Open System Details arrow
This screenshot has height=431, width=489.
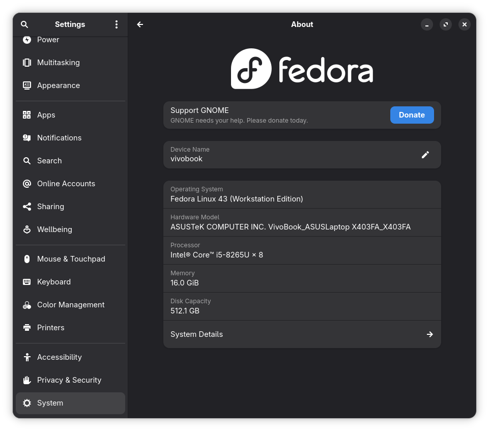[430, 334]
